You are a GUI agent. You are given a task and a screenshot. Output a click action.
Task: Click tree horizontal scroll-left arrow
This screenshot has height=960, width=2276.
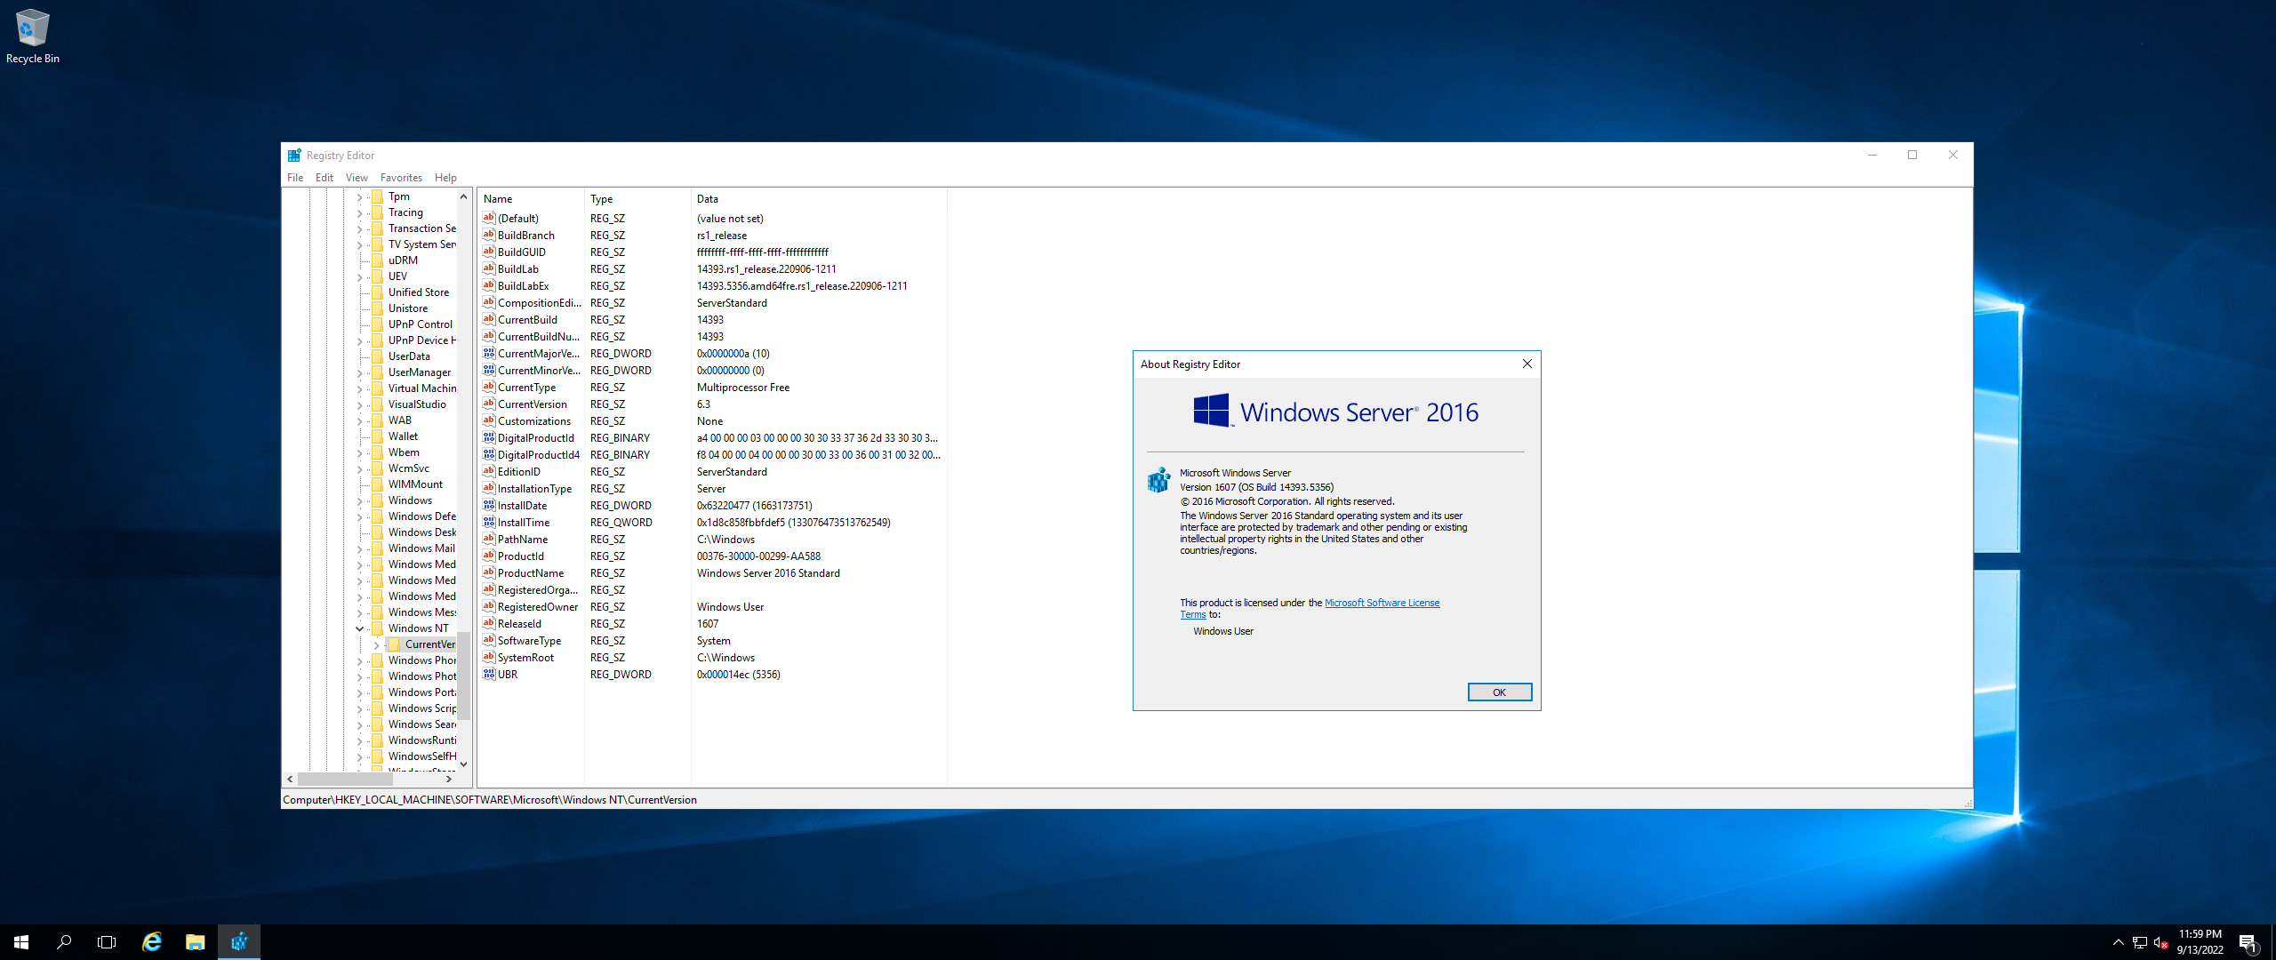click(290, 779)
